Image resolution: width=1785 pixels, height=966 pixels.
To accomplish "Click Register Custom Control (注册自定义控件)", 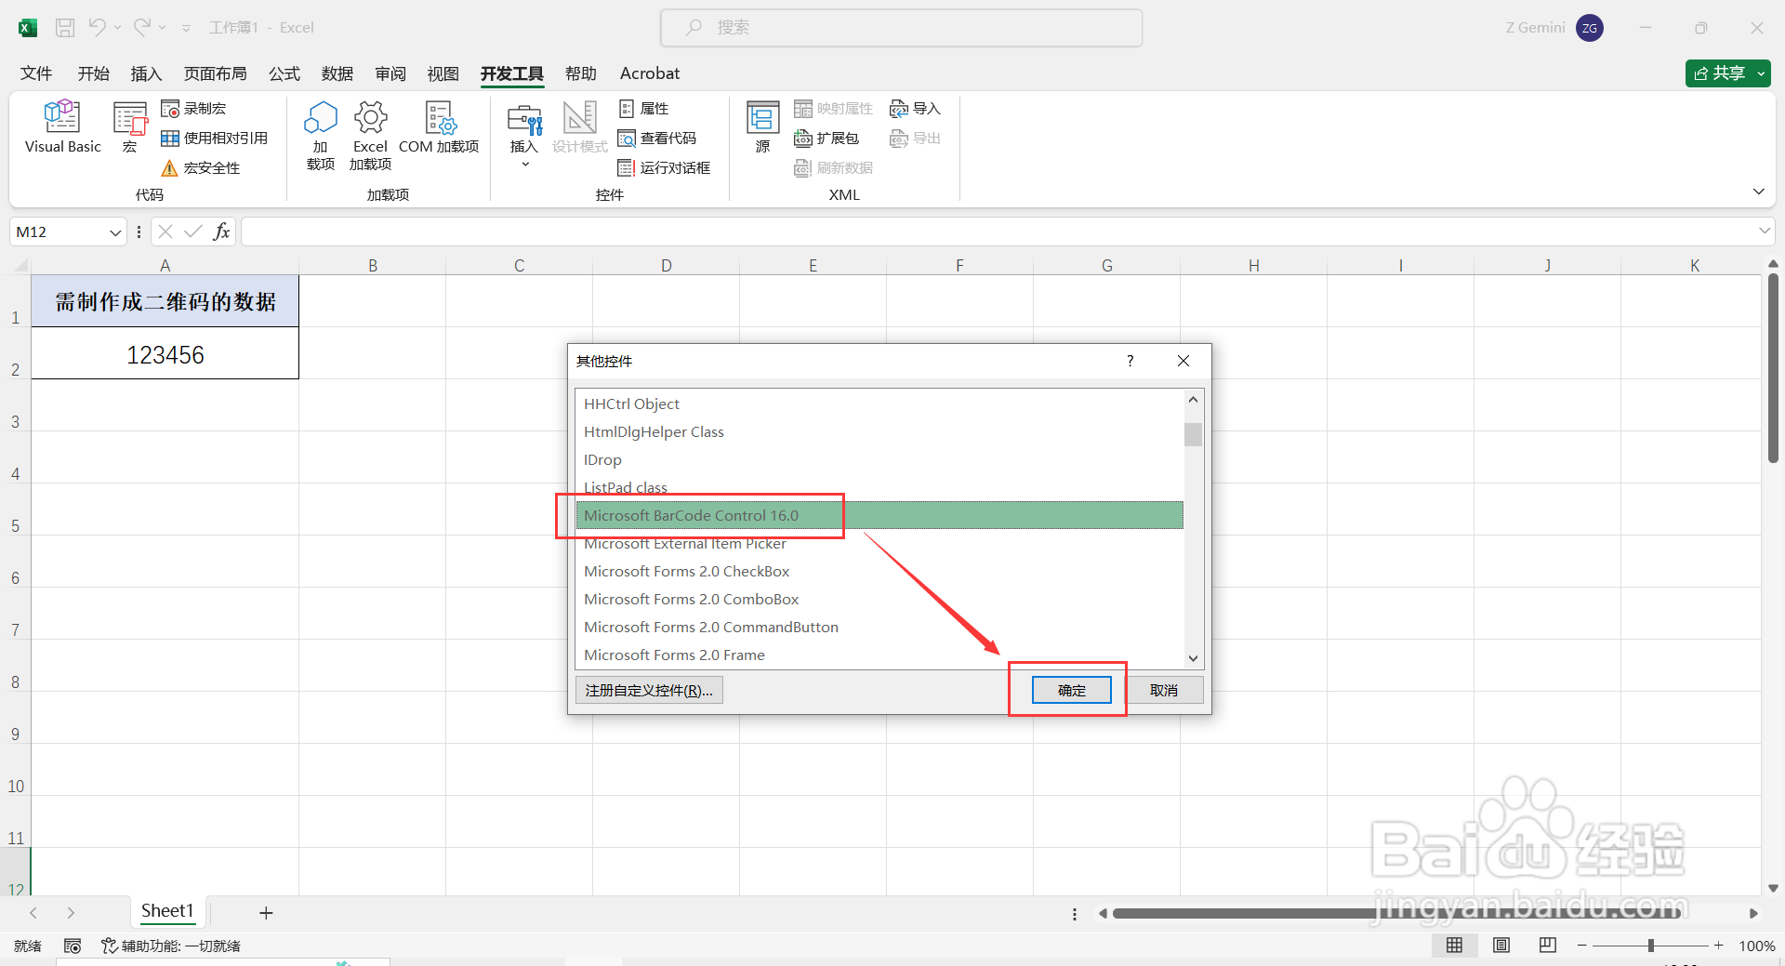I will (x=649, y=690).
